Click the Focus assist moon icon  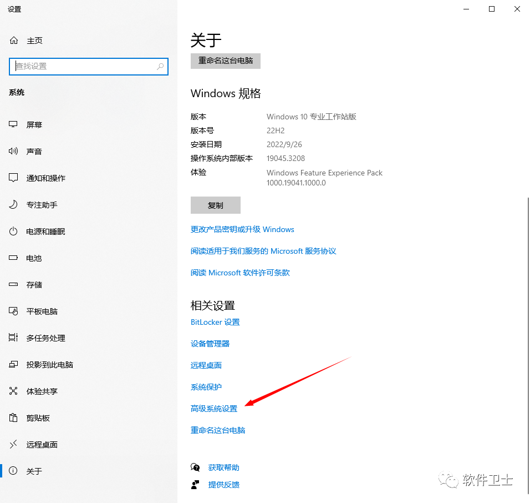coord(13,204)
